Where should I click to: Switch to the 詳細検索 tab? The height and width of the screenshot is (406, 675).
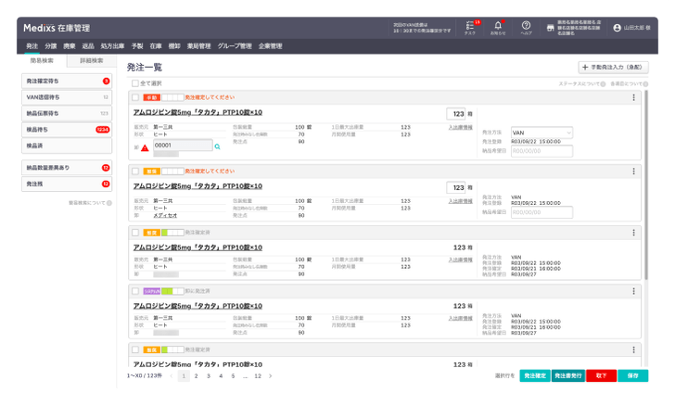[x=92, y=60]
